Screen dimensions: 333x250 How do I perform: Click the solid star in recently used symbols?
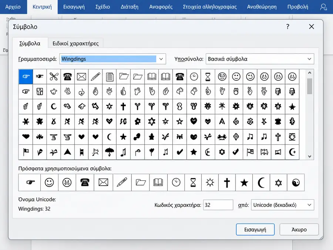pos(244,182)
